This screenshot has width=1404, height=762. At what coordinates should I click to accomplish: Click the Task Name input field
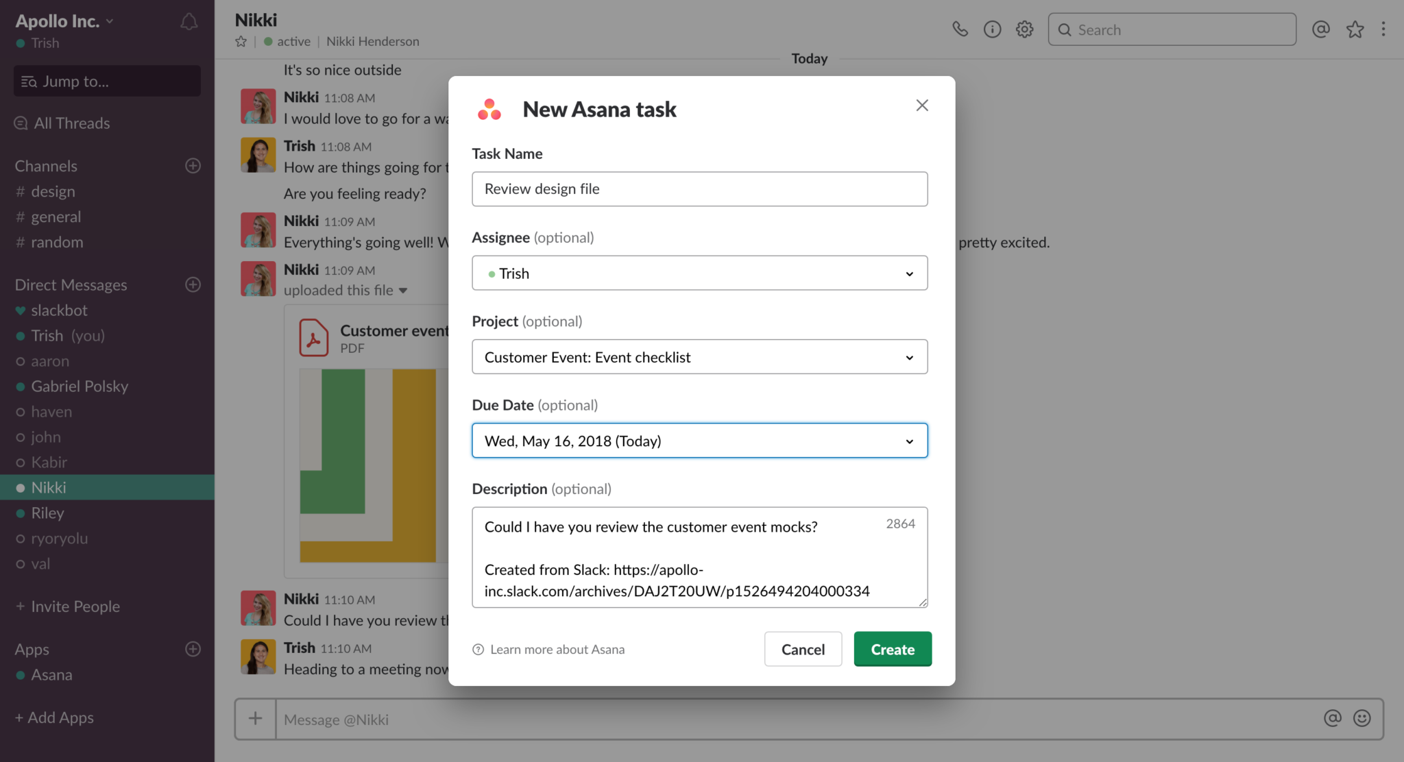coord(699,188)
